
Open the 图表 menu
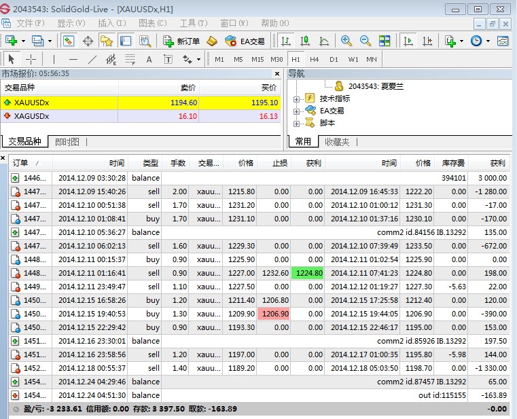tap(153, 23)
